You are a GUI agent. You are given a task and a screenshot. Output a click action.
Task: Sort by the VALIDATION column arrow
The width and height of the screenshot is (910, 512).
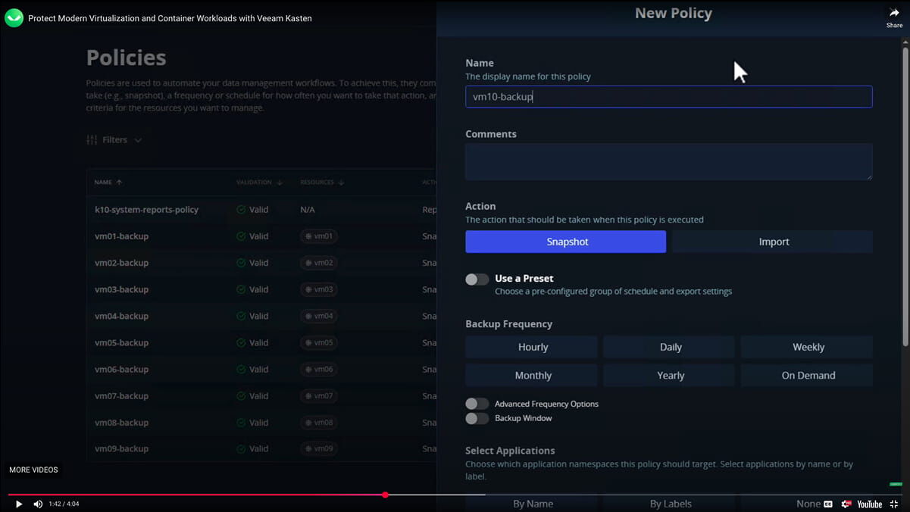[x=280, y=183]
